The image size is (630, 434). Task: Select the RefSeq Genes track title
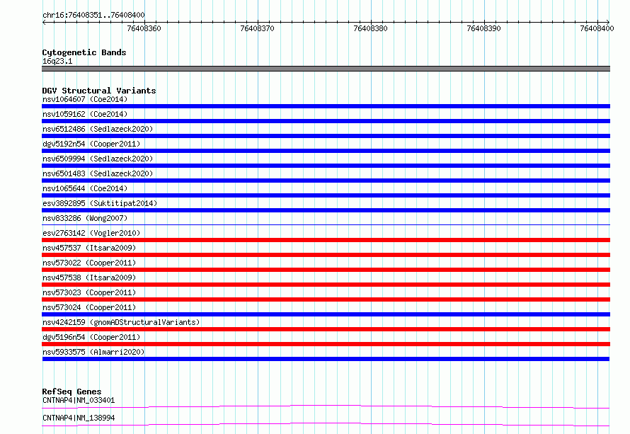point(71,392)
